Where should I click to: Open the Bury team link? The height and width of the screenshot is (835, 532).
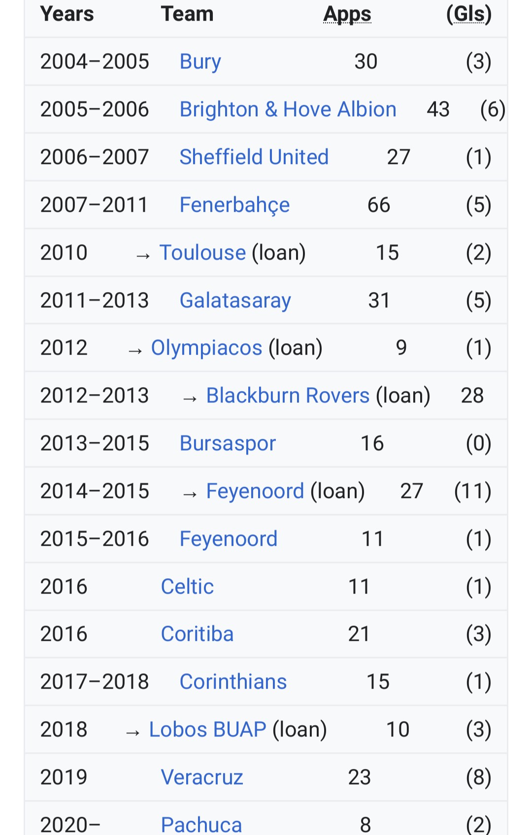(200, 62)
